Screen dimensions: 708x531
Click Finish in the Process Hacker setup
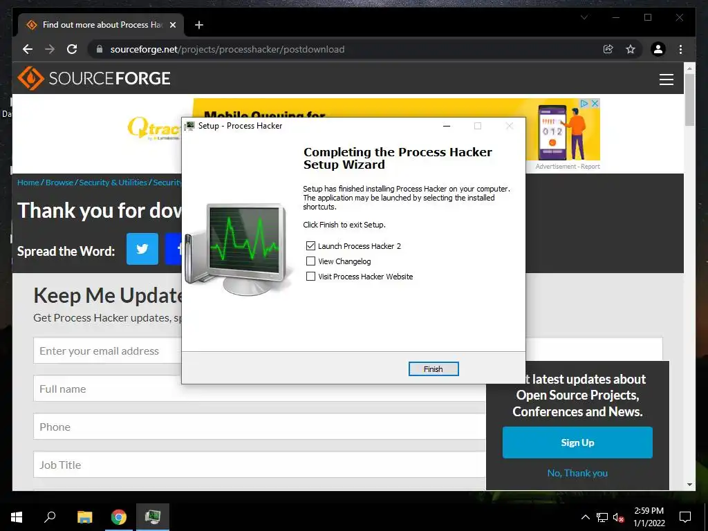[433, 369]
